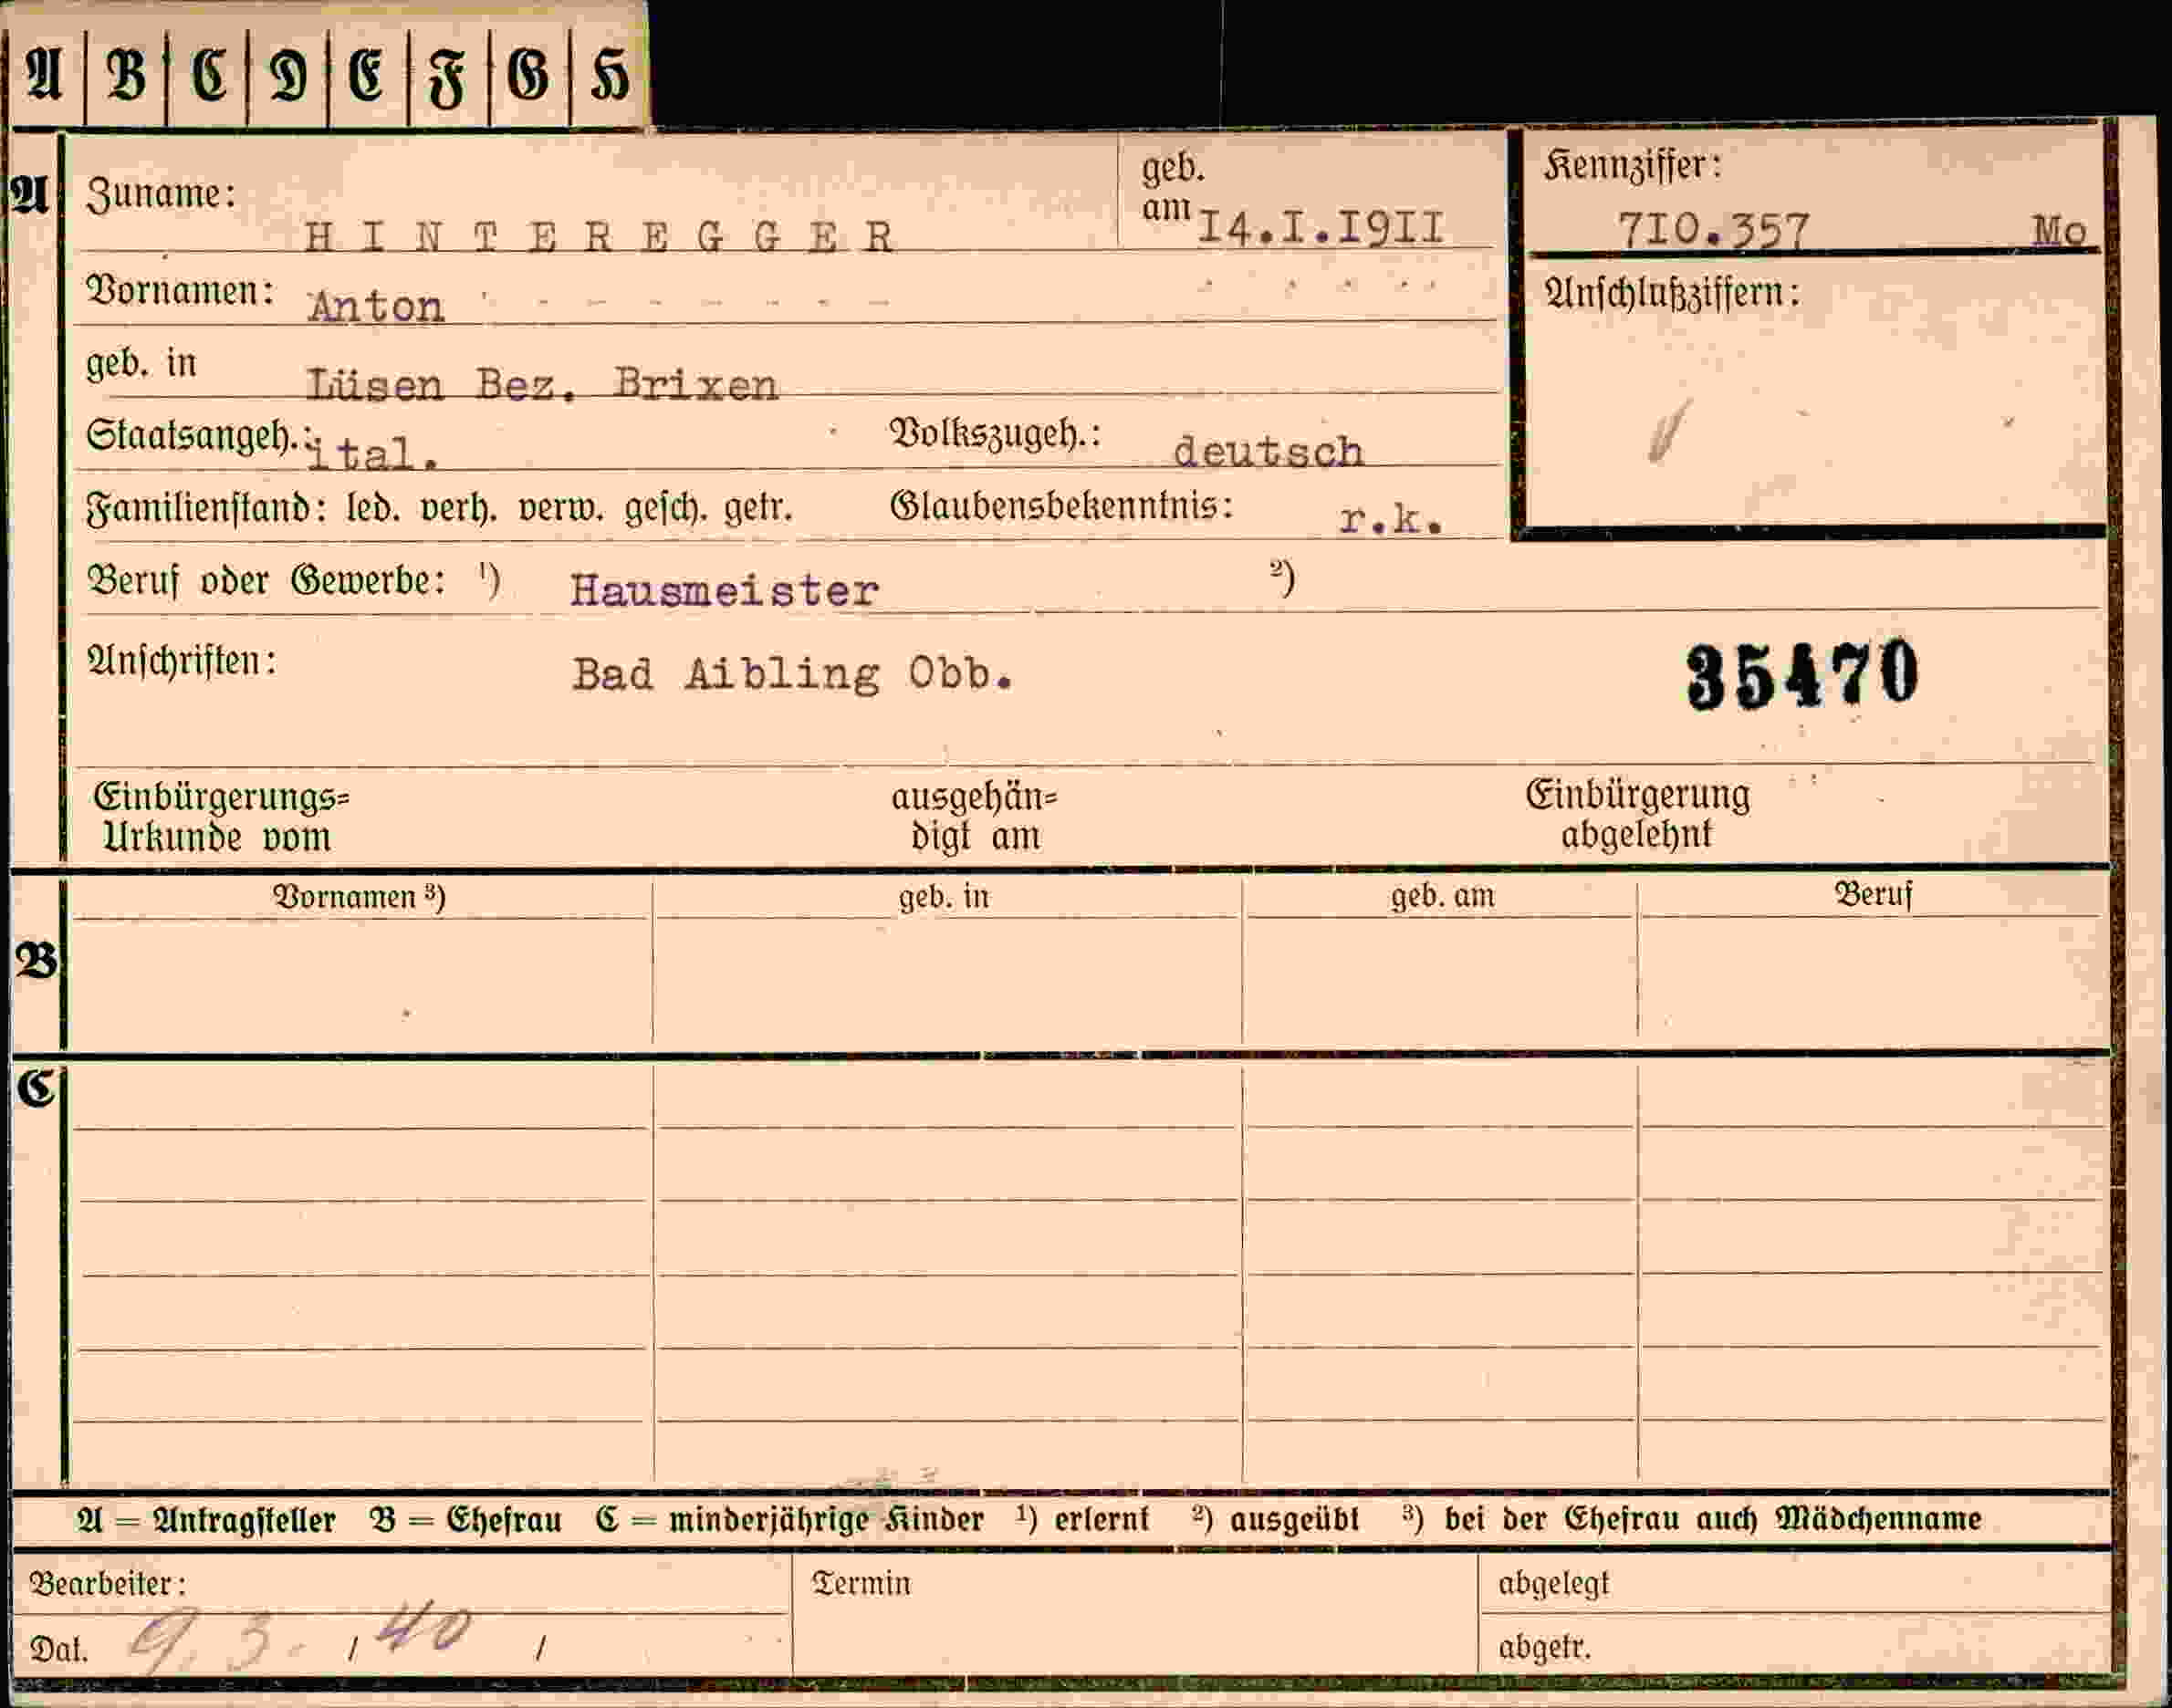Click the Beruf column header

click(1872, 894)
